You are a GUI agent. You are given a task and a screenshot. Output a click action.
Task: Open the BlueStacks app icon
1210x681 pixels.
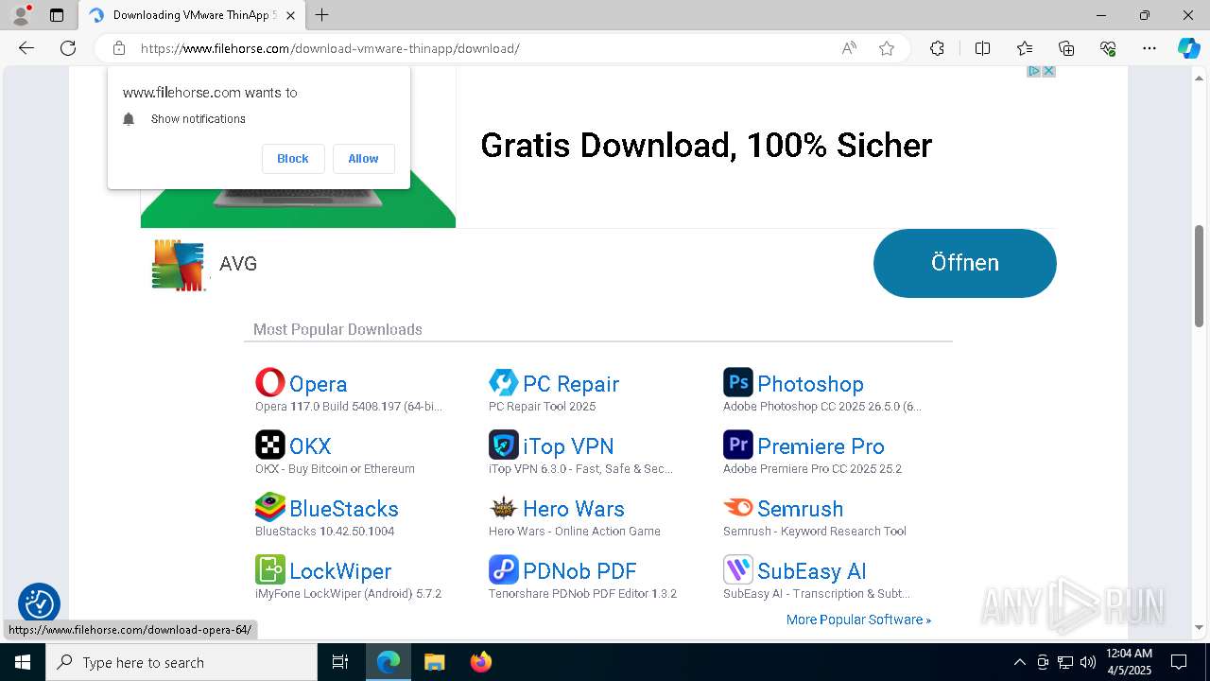[270, 507]
